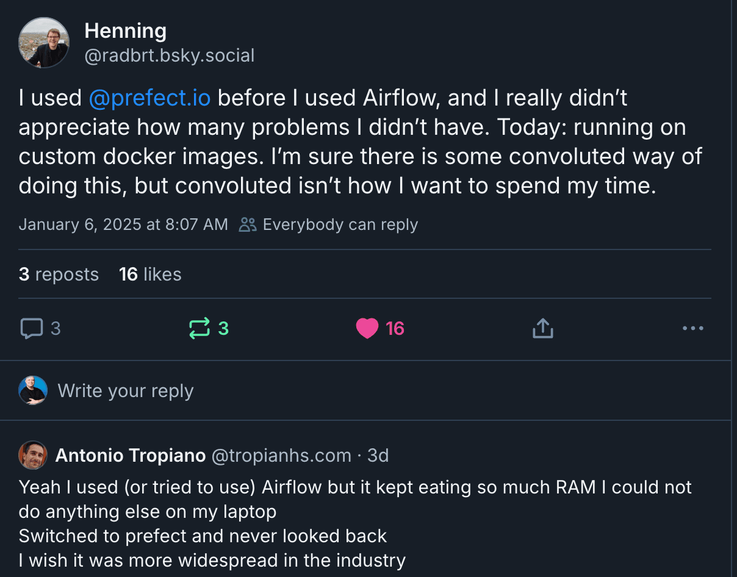View the 16 likes list
This screenshot has height=577, width=737.
150,274
